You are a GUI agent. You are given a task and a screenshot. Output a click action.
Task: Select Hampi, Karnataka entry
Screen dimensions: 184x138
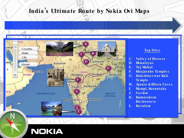pyautogui.click(x=151, y=89)
